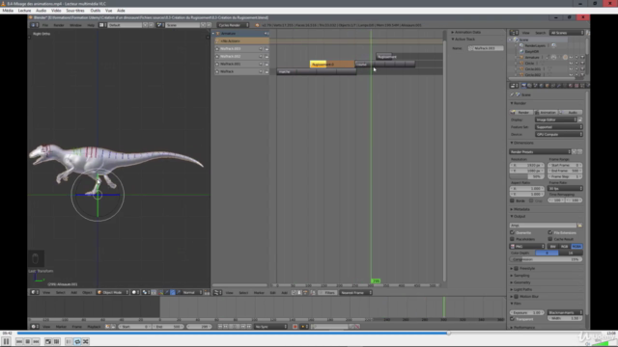Screen dimensions: 618x347
Task: Select the RGBA color mode
Action: 576,247
